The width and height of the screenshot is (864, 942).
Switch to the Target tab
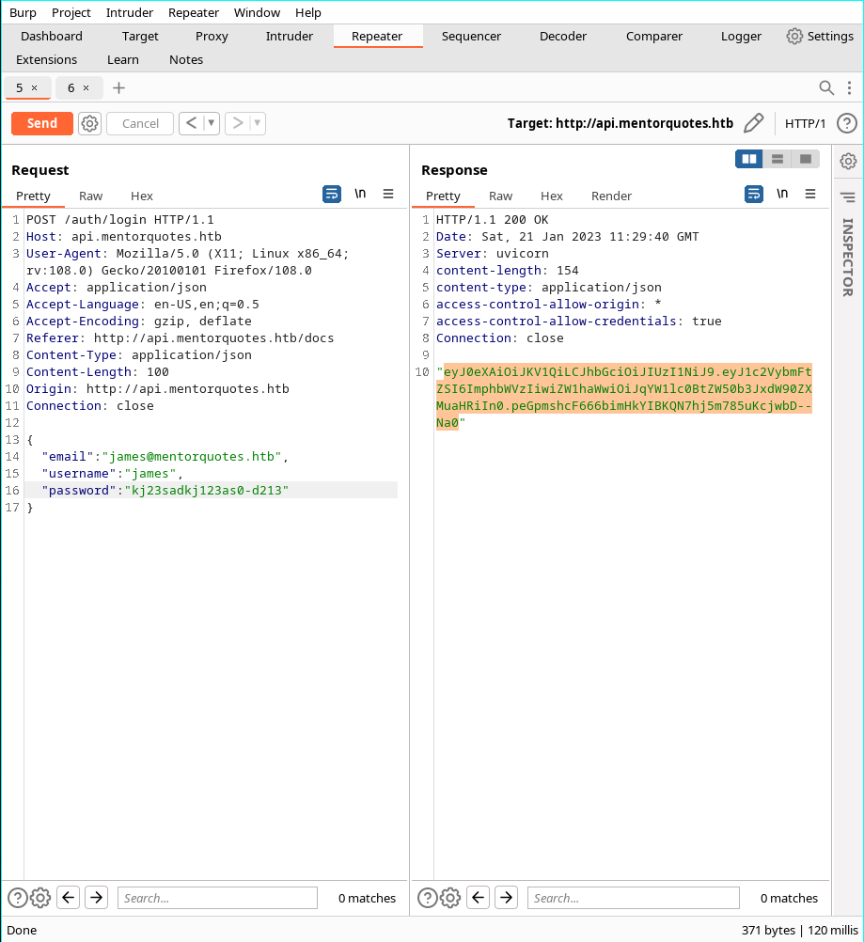[140, 36]
